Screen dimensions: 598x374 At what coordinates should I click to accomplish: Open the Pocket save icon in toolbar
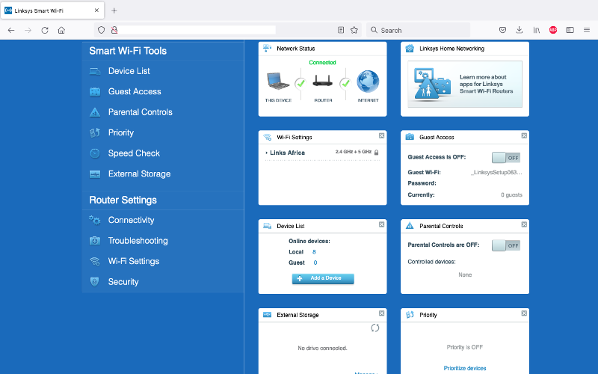pyautogui.click(x=502, y=30)
